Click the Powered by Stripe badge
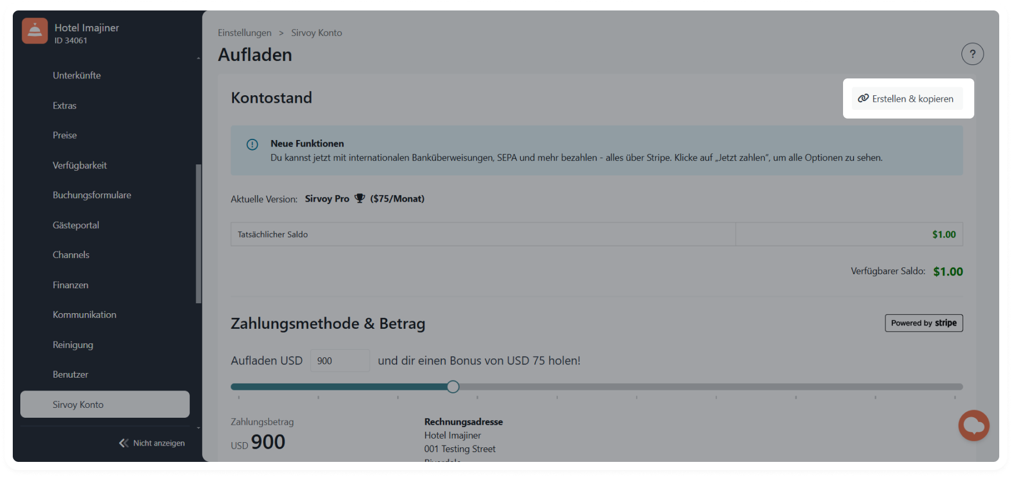Screen dimensions: 1012x477 tap(923, 323)
